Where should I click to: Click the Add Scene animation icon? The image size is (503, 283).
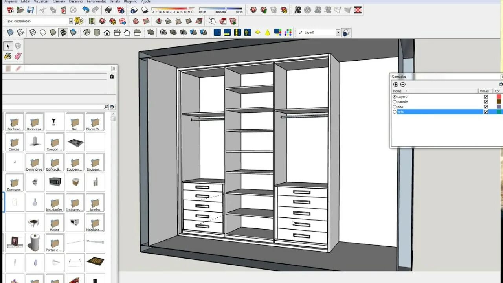(298, 10)
